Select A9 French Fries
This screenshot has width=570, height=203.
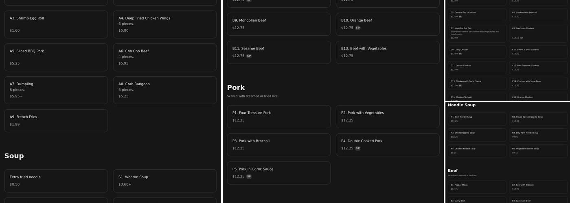pos(56,121)
